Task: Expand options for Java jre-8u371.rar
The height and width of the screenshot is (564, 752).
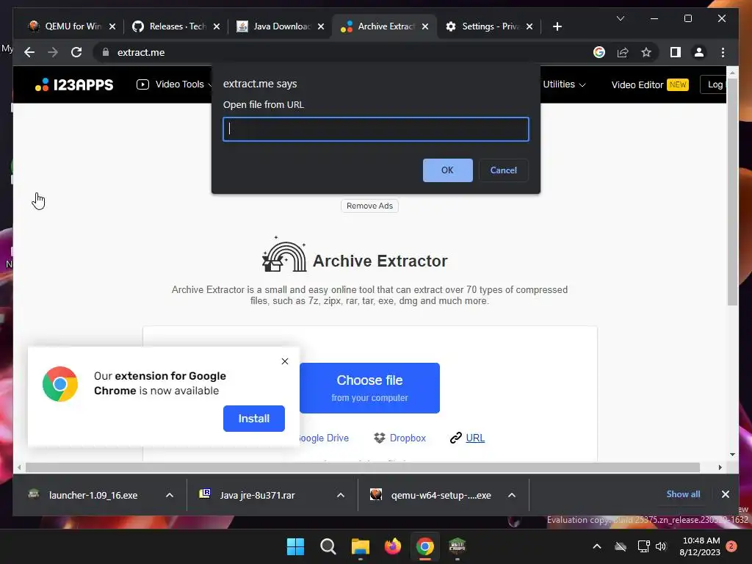Action: coord(341,495)
